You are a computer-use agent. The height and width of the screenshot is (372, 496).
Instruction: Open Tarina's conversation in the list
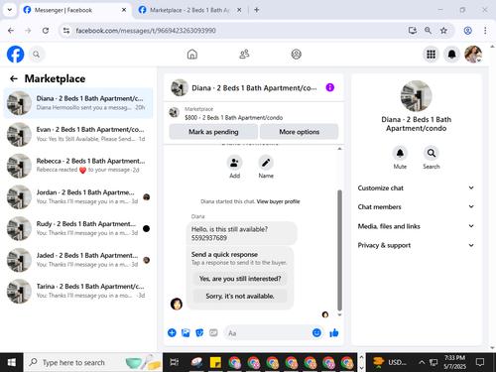pyautogui.click(x=78, y=291)
